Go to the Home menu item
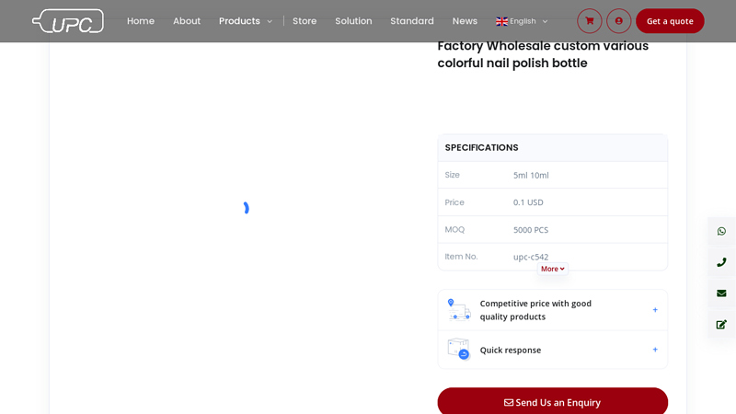Image resolution: width=736 pixels, height=414 pixels. click(x=141, y=21)
